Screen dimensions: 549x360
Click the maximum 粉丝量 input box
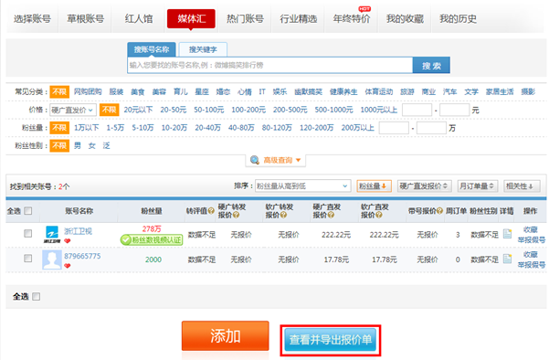[431, 128]
